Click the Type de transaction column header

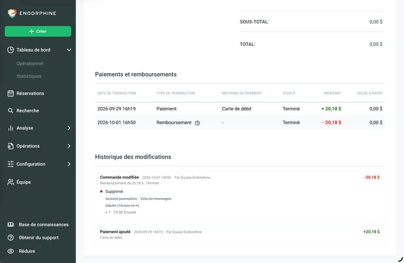(175, 93)
